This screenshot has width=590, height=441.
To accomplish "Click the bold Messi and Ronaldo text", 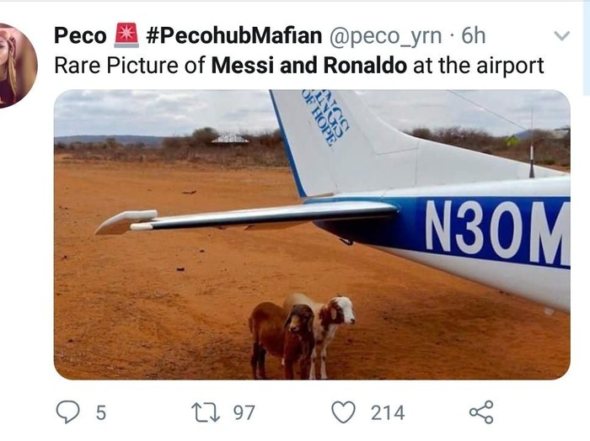I will (x=309, y=66).
